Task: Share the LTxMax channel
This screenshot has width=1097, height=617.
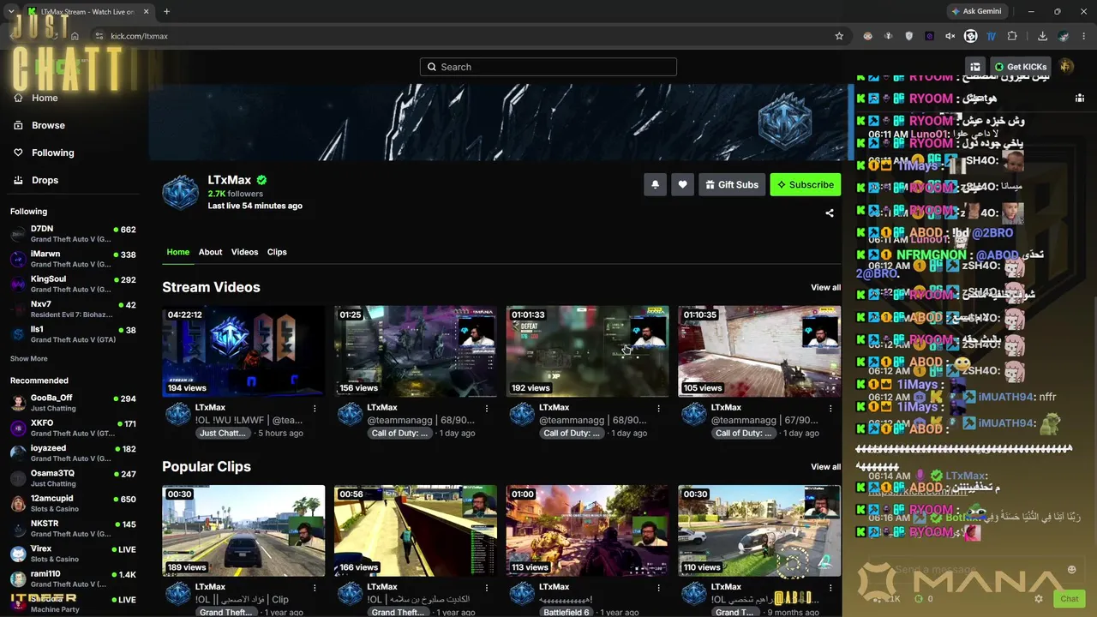Action: pos(829,213)
